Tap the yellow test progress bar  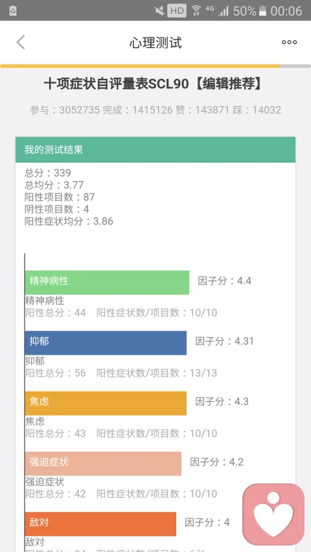pos(141,66)
